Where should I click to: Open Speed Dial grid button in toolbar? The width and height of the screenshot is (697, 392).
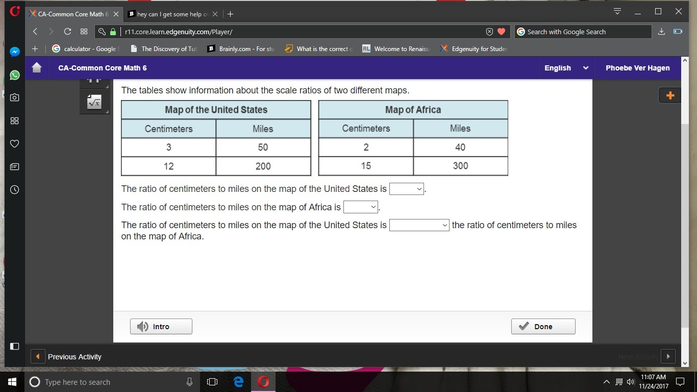(84, 32)
